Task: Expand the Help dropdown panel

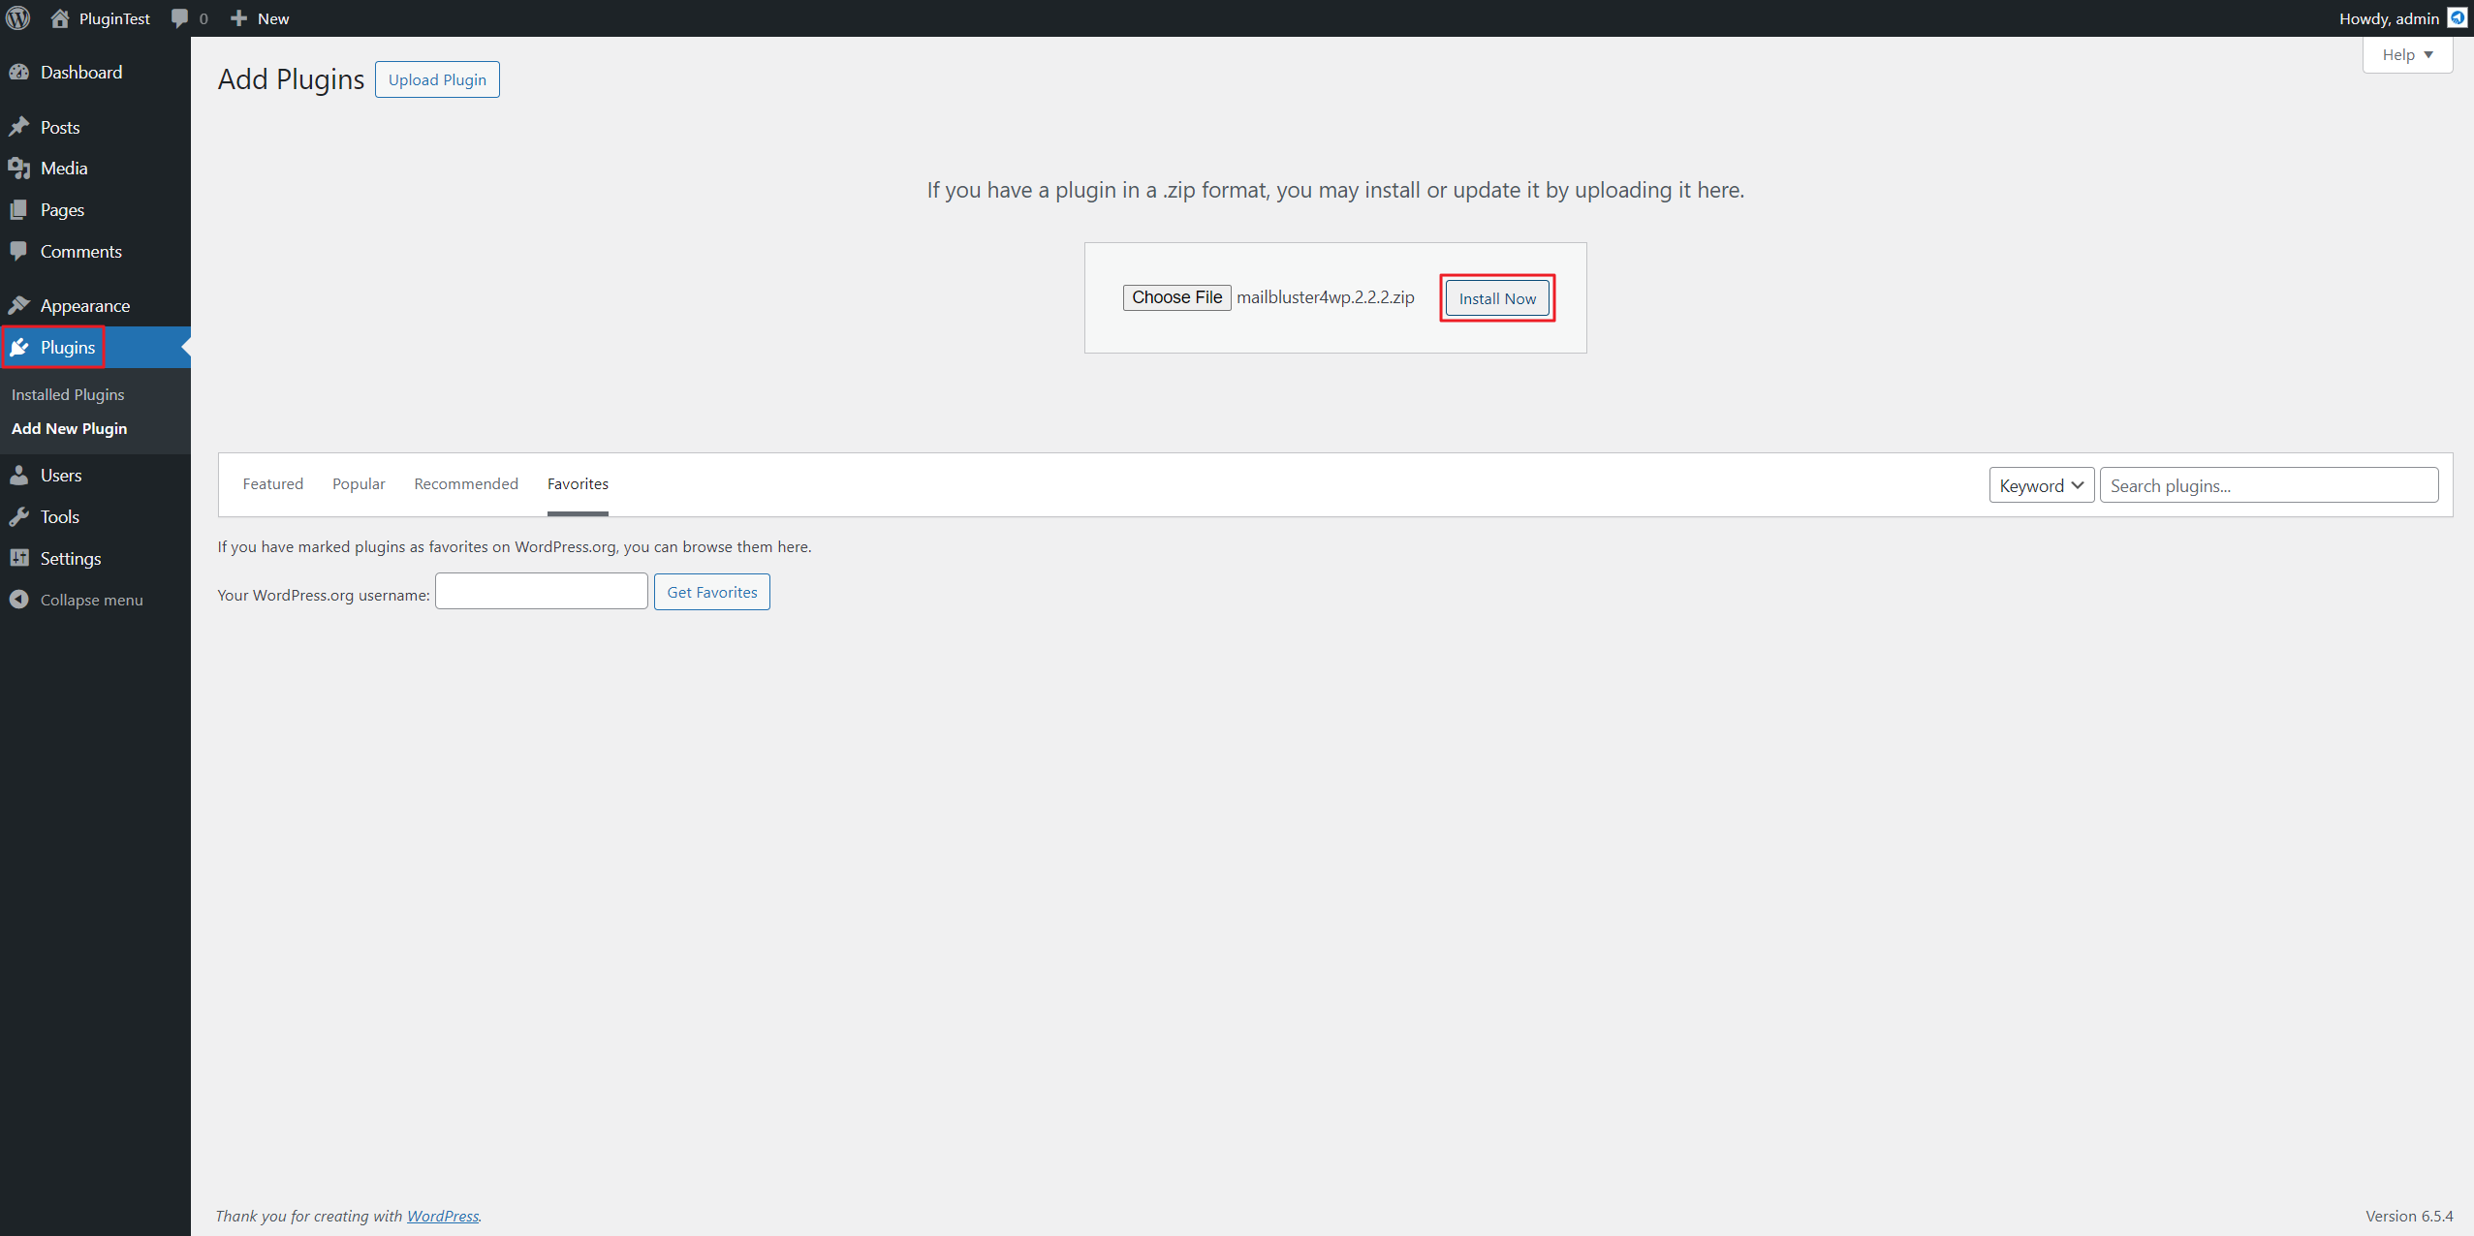Action: click(2407, 55)
